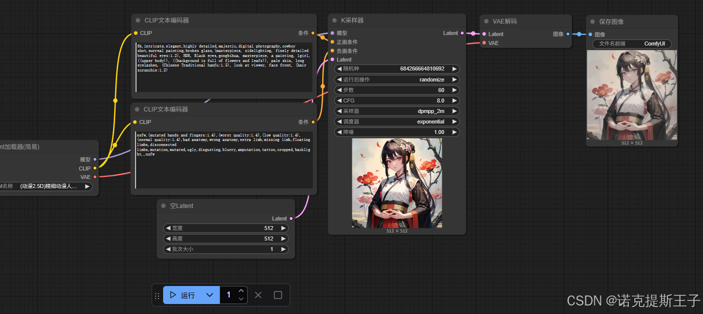
Task: Click the CFG 8.0 value field
Action: [397, 100]
